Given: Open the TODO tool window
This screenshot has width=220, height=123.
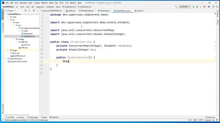Looking at the screenshot, I should click(x=10, y=117).
